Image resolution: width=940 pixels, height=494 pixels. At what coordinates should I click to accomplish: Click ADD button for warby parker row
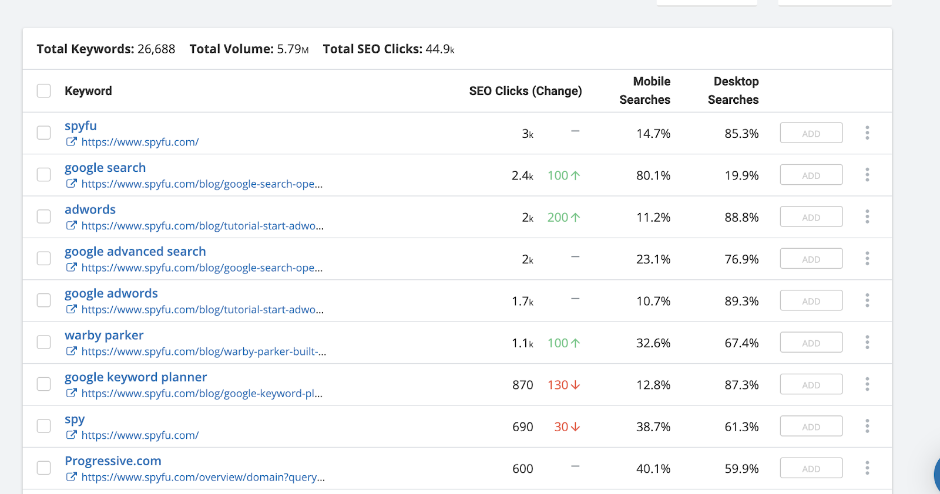click(811, 343)
